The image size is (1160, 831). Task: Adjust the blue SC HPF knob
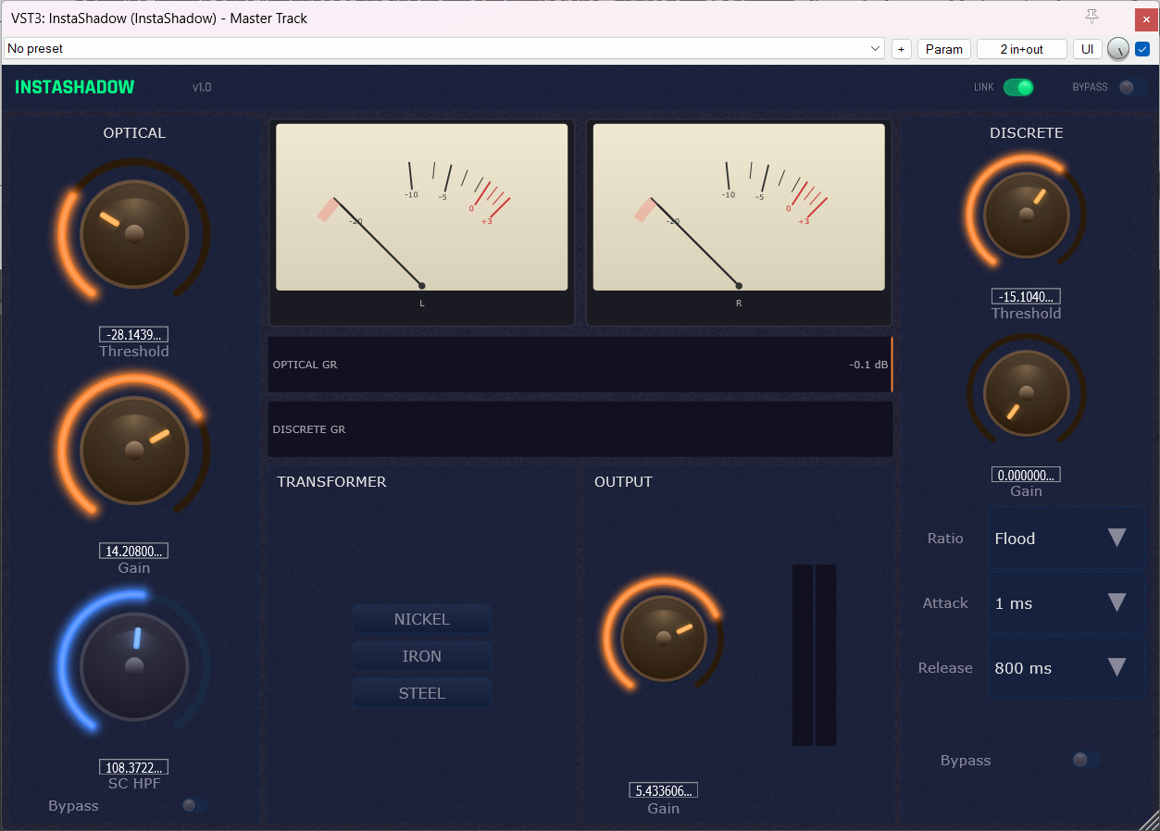coord(133,665)
